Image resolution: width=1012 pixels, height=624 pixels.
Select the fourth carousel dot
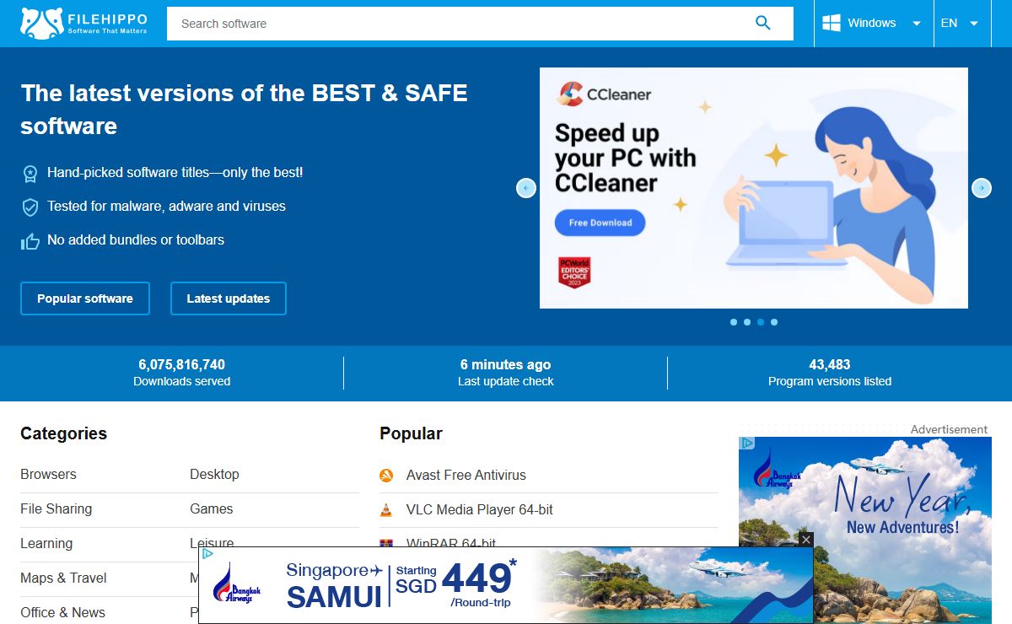click(774, 322)
